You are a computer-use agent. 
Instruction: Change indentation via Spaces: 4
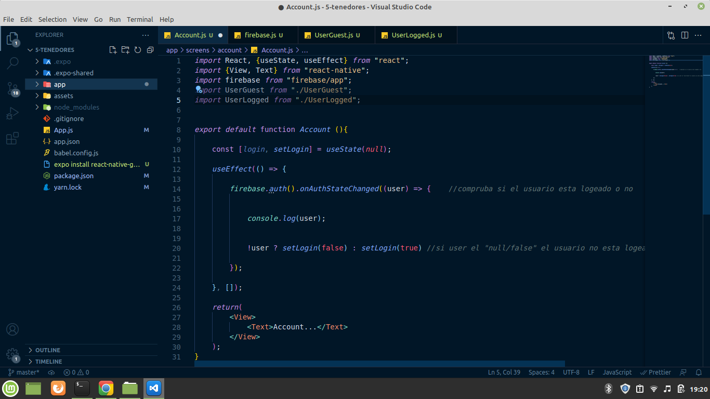click(x=542, y=373)
